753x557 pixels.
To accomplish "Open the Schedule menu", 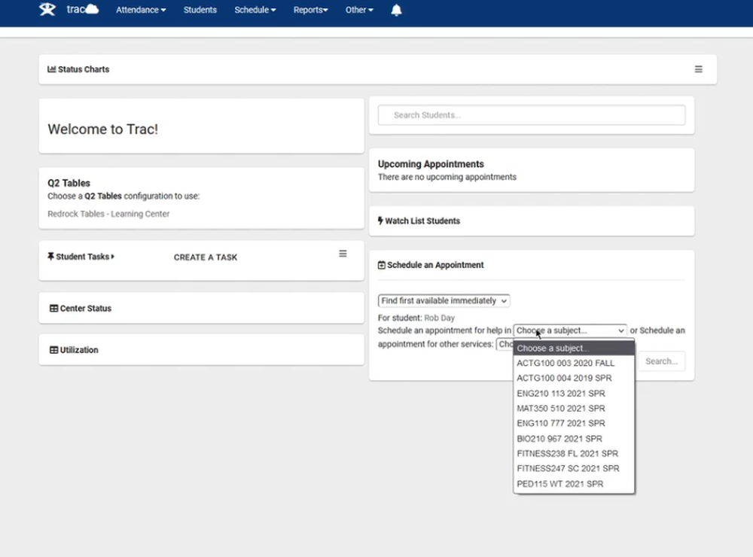I will pyautogui.click(x=255, y=10).
